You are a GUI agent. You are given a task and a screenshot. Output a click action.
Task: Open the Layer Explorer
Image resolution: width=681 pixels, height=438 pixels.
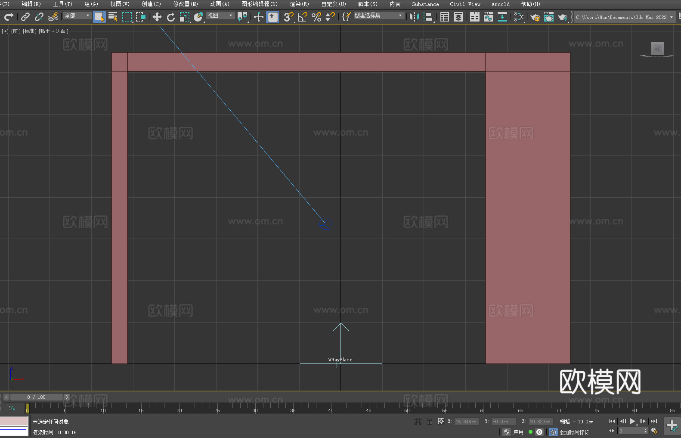(x=458, y=17)
